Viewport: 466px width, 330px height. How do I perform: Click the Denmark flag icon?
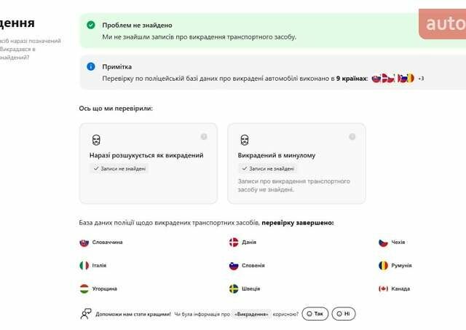(x=234, y=243)
